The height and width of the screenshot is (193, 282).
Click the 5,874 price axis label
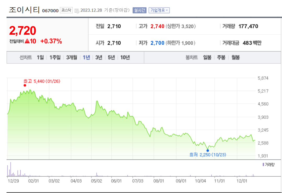[x=263, y=78]
